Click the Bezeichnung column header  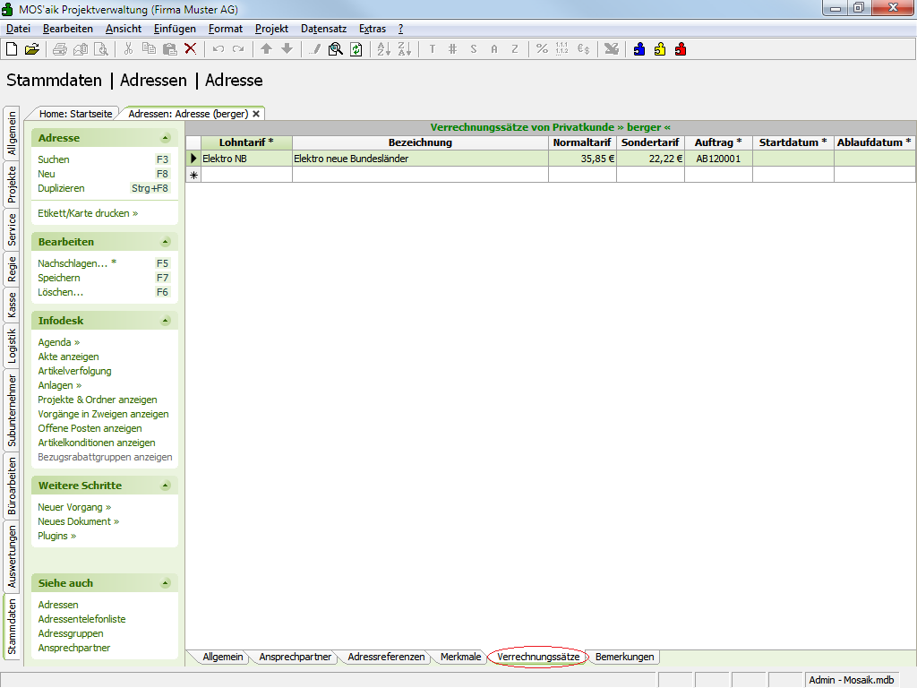[420, 142]
